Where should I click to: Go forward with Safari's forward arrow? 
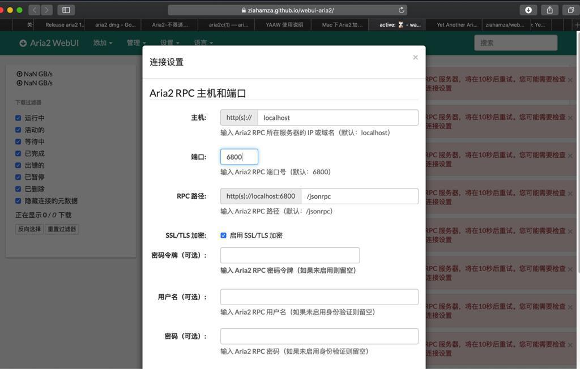(46, 10)
